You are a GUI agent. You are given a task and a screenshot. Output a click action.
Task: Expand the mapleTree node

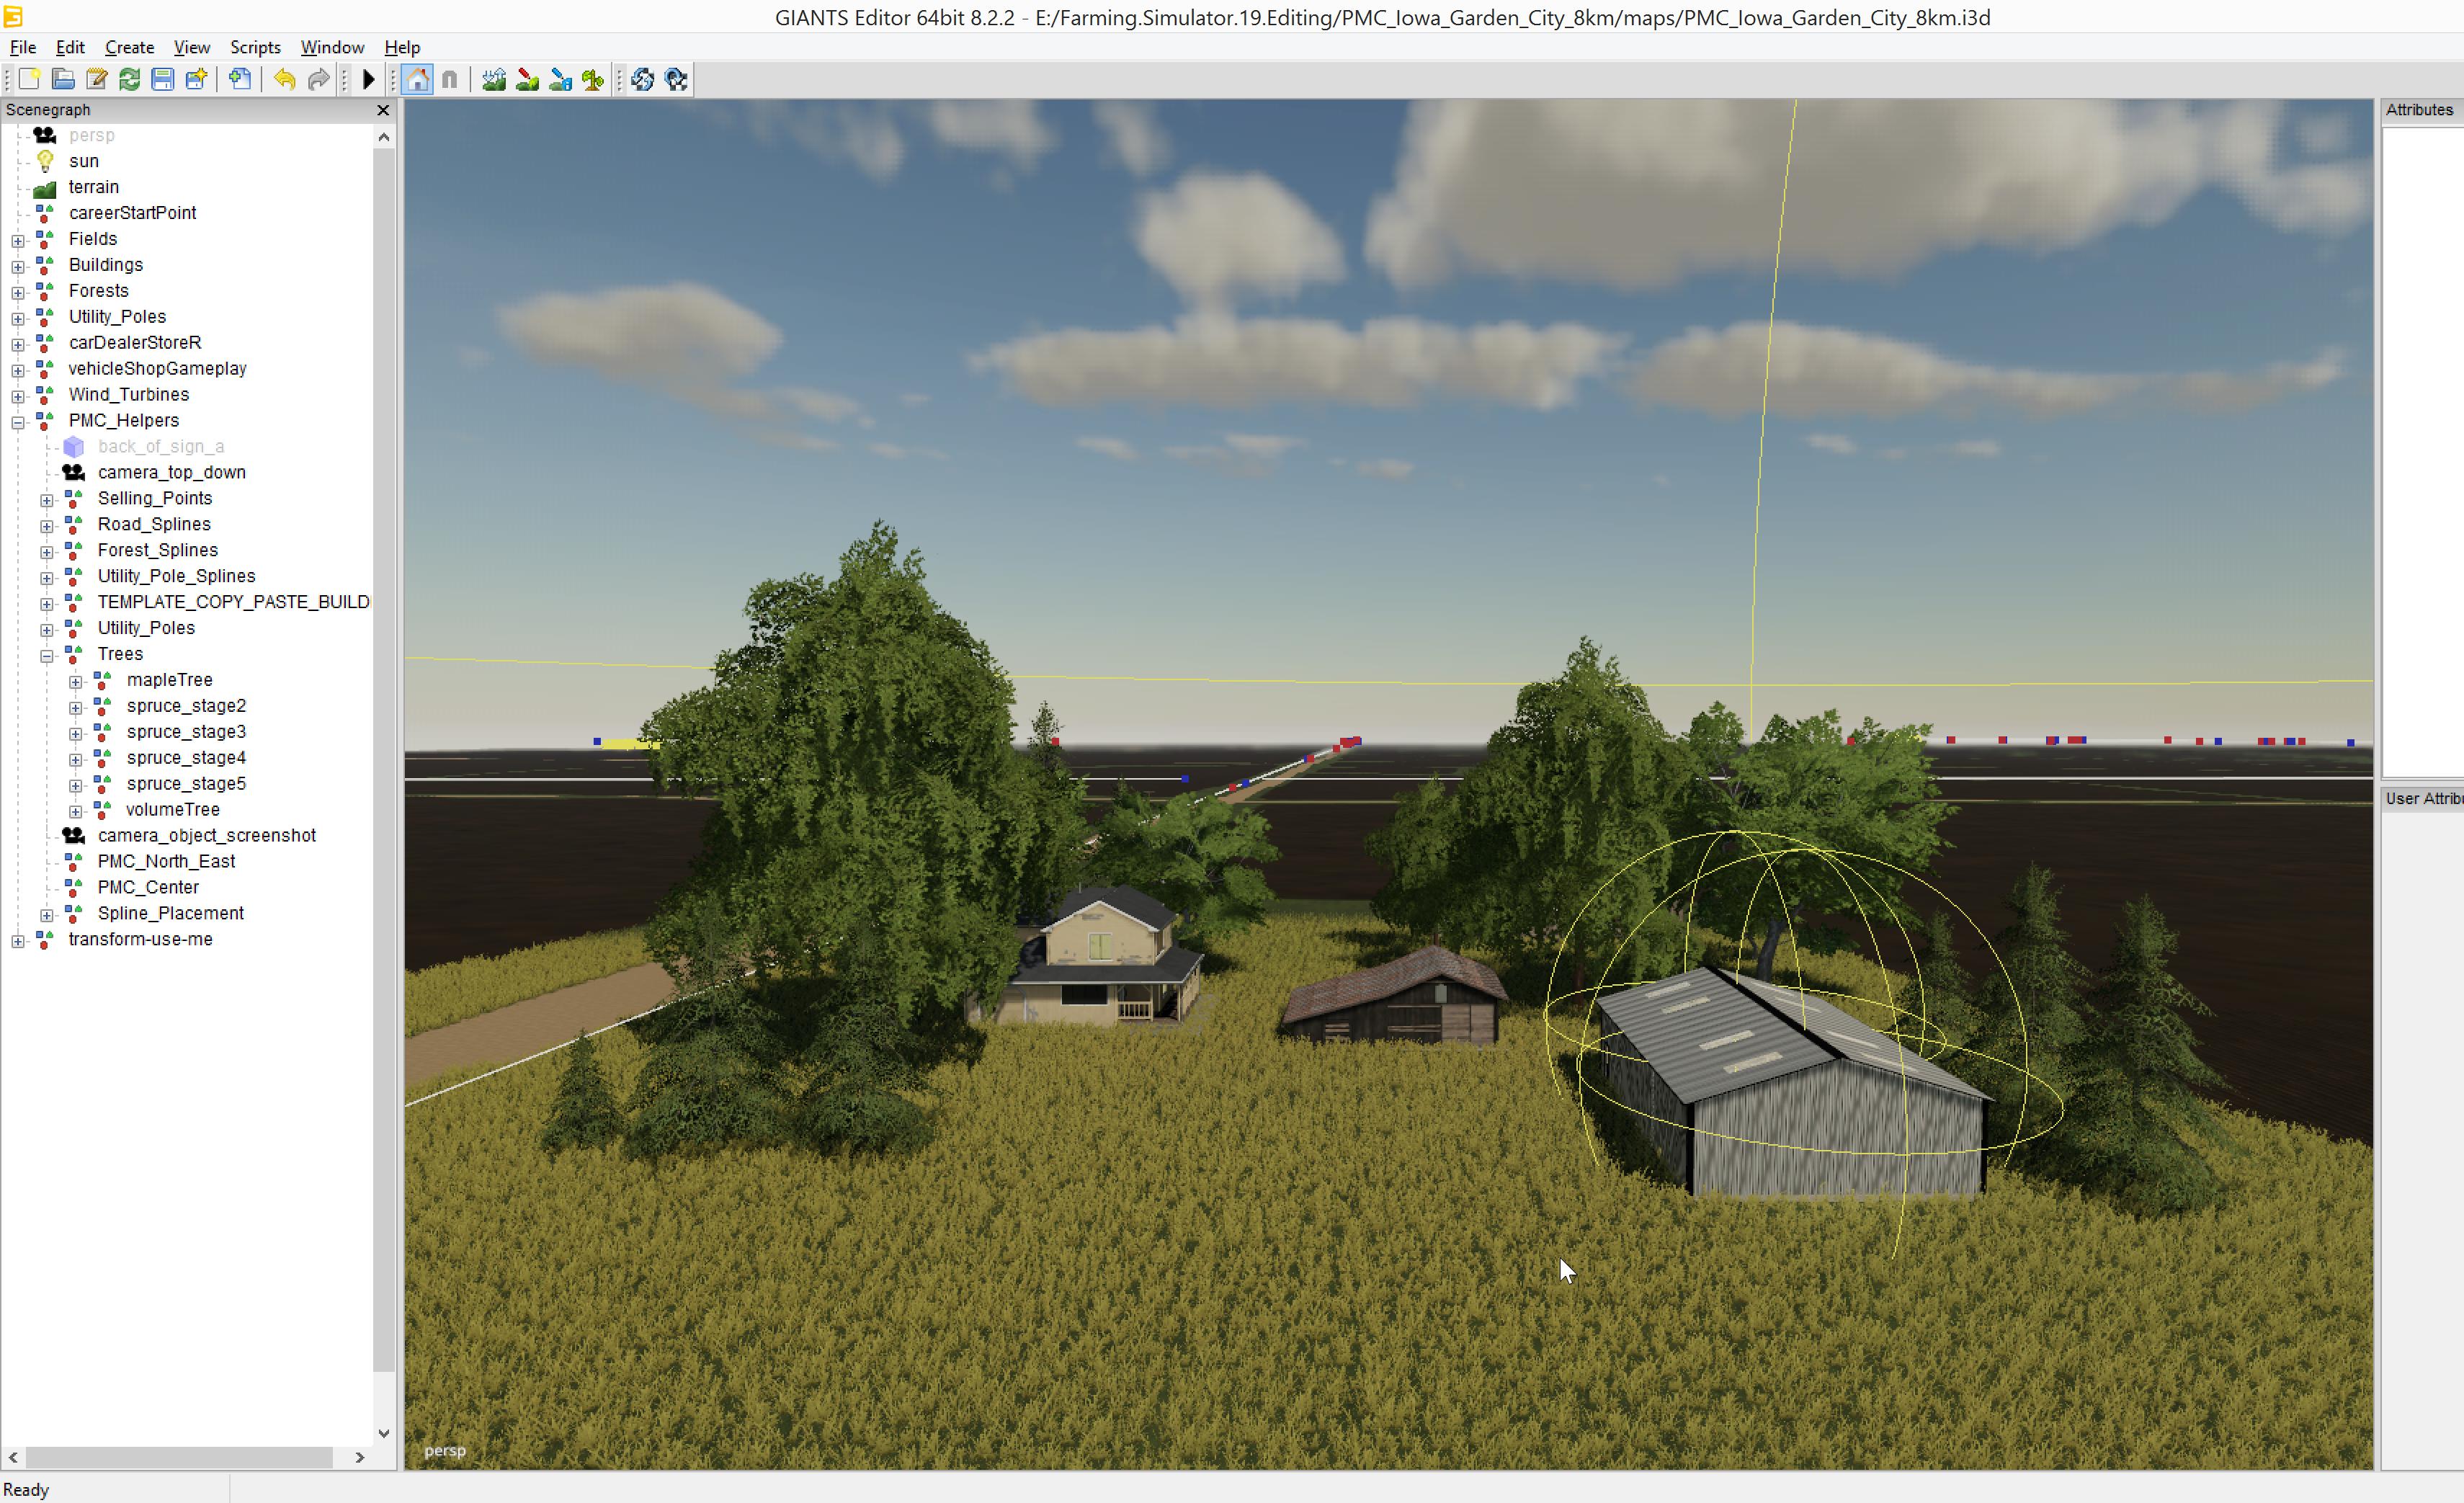tap(76, 682)
